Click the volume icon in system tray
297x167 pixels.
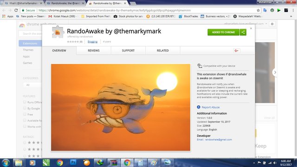click(x=275, y=163)
